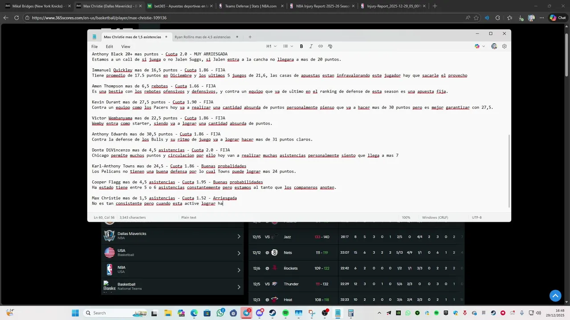Screen dimensions: 570x320
Task: Click UTF-8 encoding in status bar
Action: click(x=476, y=217)
